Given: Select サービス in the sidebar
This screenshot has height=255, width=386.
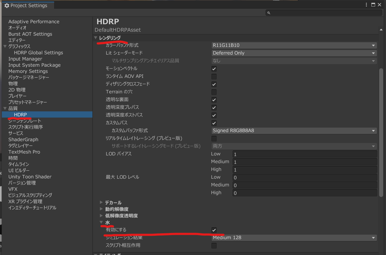Looking at the screenshot, I should coord(16,133).
